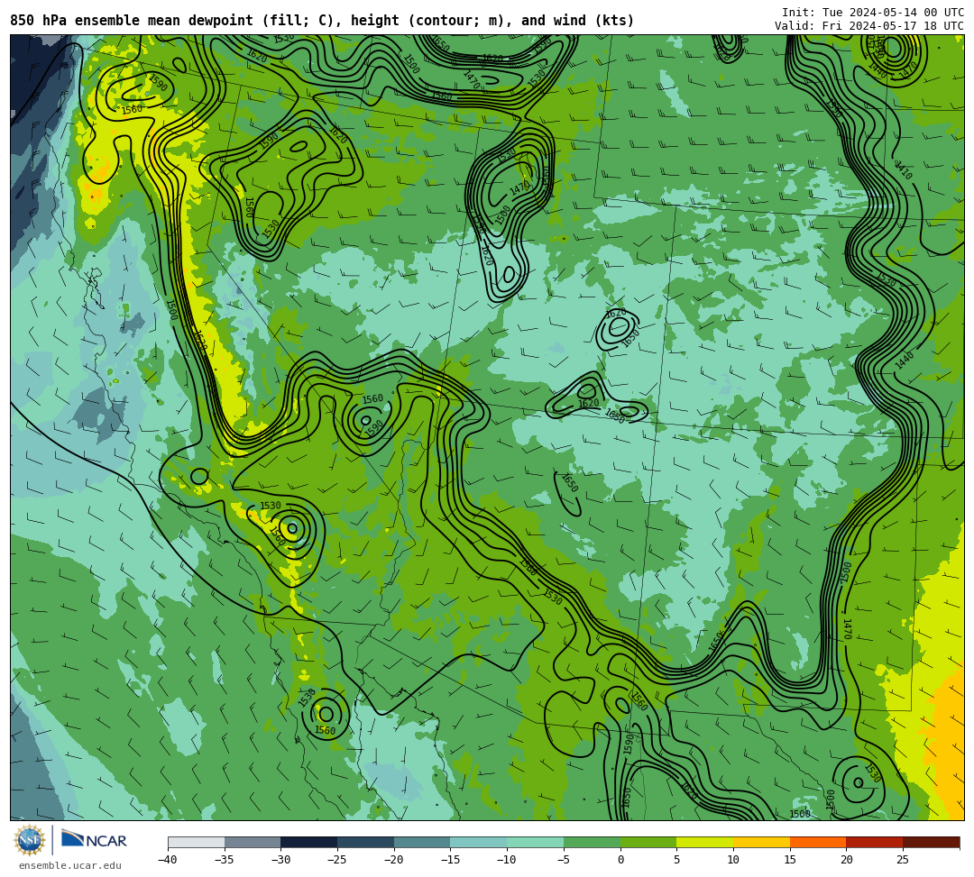Click the '-20' colorbar tick label
974x877 pixels.
(x=394, y=860)
